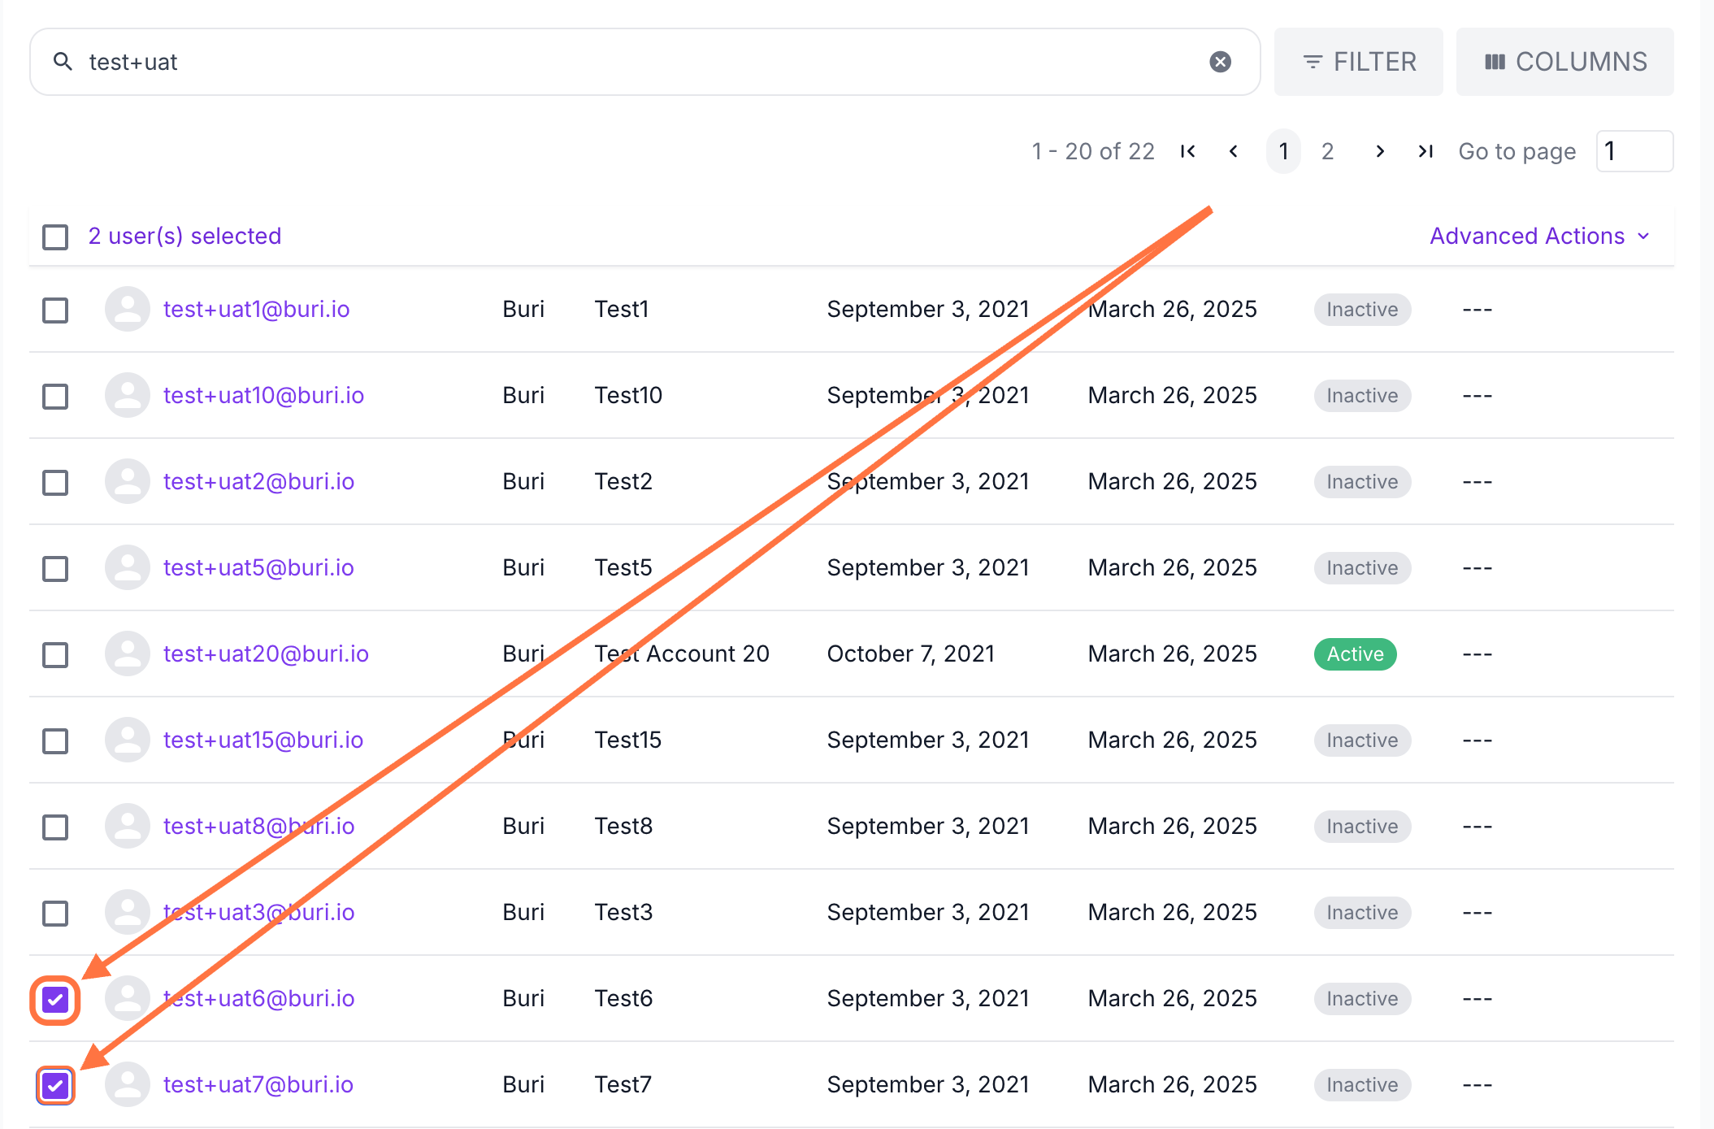Jump to first page icon
The image size is (1714, 1129).
tap(1187, 151)
